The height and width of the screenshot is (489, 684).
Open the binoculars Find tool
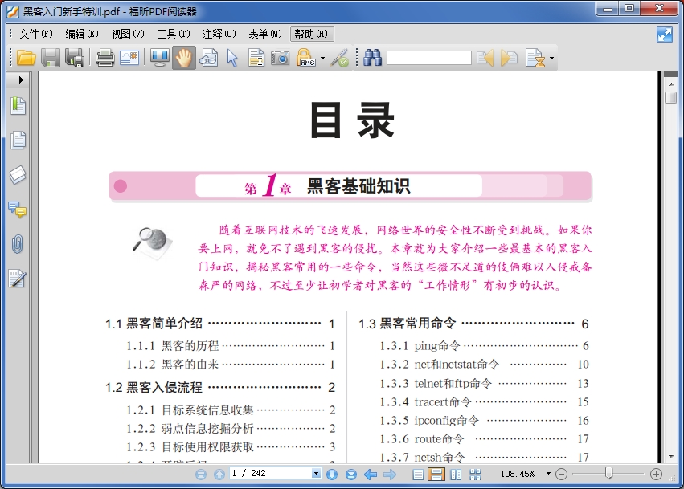371,58
